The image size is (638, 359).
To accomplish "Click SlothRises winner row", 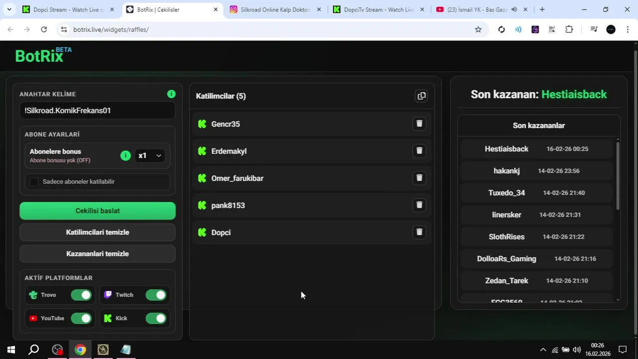I will [536, 237].
